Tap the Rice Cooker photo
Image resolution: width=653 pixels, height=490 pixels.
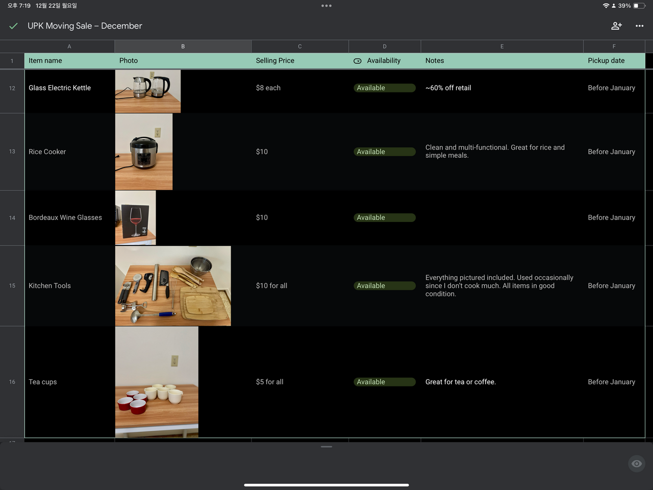coord(144,152)
